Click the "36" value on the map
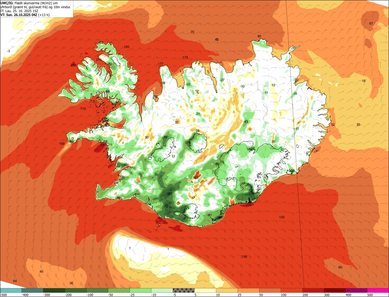389x297 pixels. pyautogui.click(x=71, y=283)
